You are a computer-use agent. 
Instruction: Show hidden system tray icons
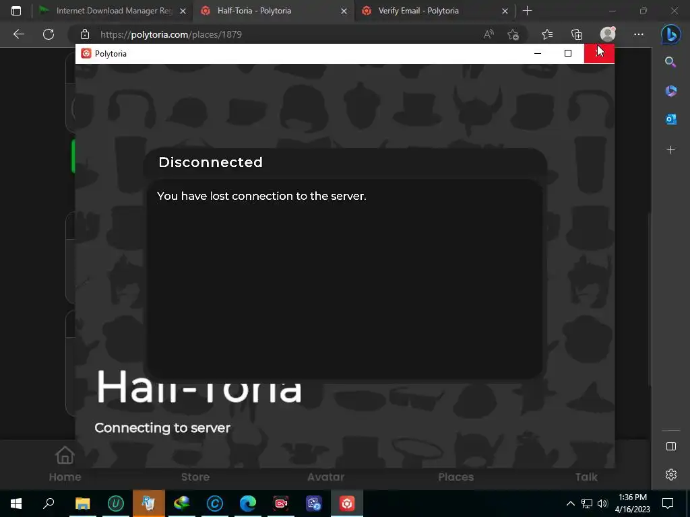click(x=570, y=504)
